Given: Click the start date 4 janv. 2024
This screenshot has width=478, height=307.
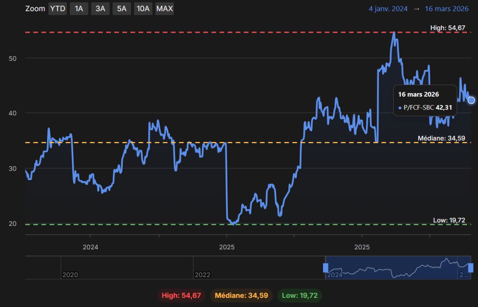Looking at the screenshot, I should (388, 9).
